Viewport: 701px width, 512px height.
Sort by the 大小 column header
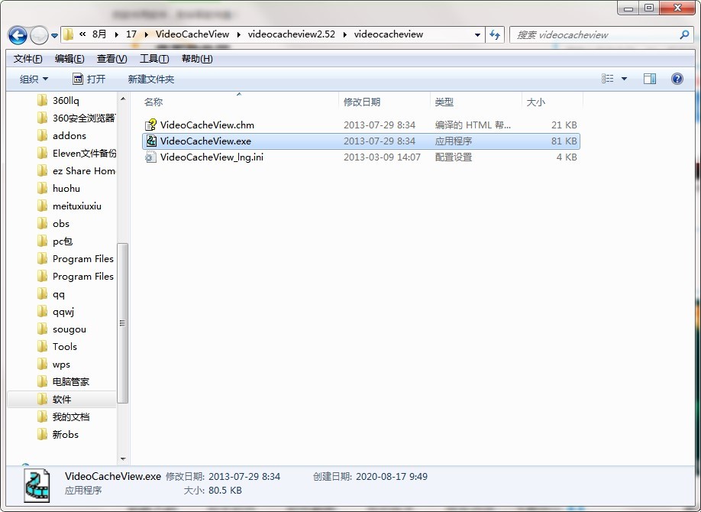tap(535, 102)
